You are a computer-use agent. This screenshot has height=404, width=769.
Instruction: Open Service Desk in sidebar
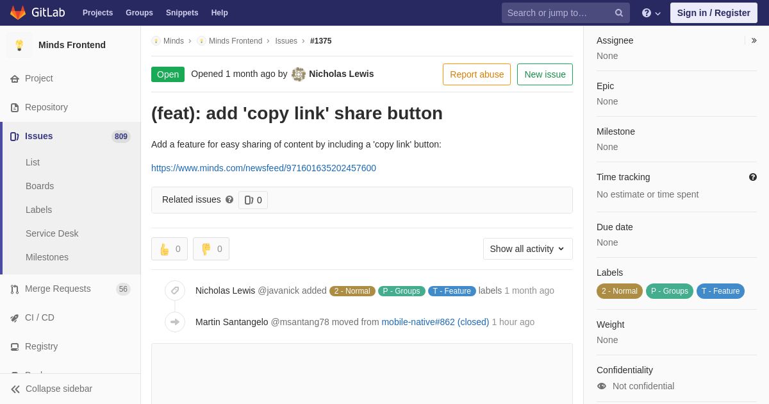coord(52,233)
